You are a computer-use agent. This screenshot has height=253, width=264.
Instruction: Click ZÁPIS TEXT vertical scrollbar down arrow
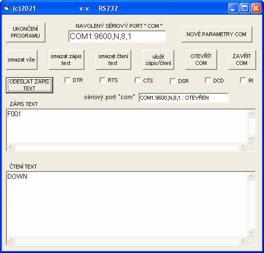pyautogui.click(x=251, y=139)
